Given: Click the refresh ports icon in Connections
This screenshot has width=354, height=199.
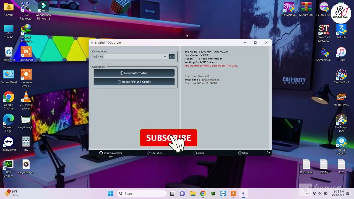Looking at the screenshot, I should pos(172,56).
